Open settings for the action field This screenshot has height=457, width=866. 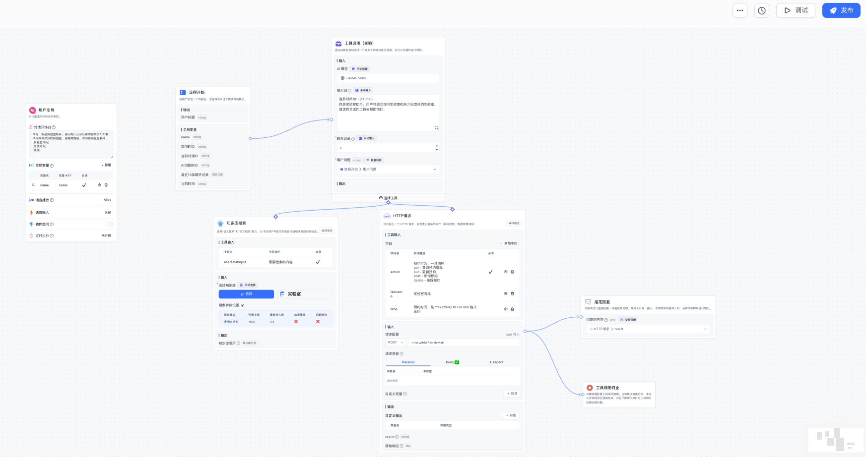tap(506, 272)
